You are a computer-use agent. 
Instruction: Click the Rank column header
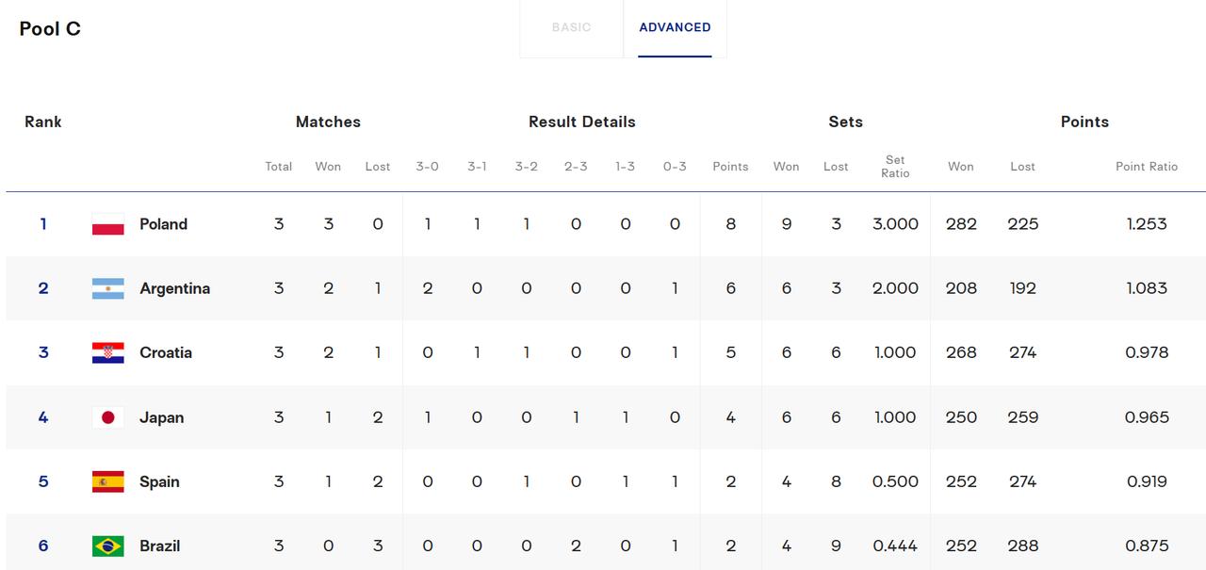43,122
